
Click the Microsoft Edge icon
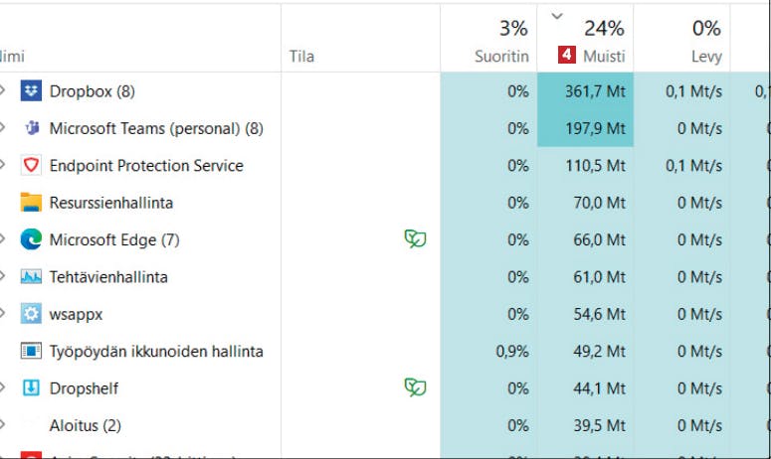31,239
